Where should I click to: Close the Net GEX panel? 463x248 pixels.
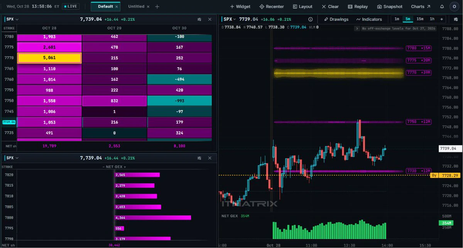point(210,158)
